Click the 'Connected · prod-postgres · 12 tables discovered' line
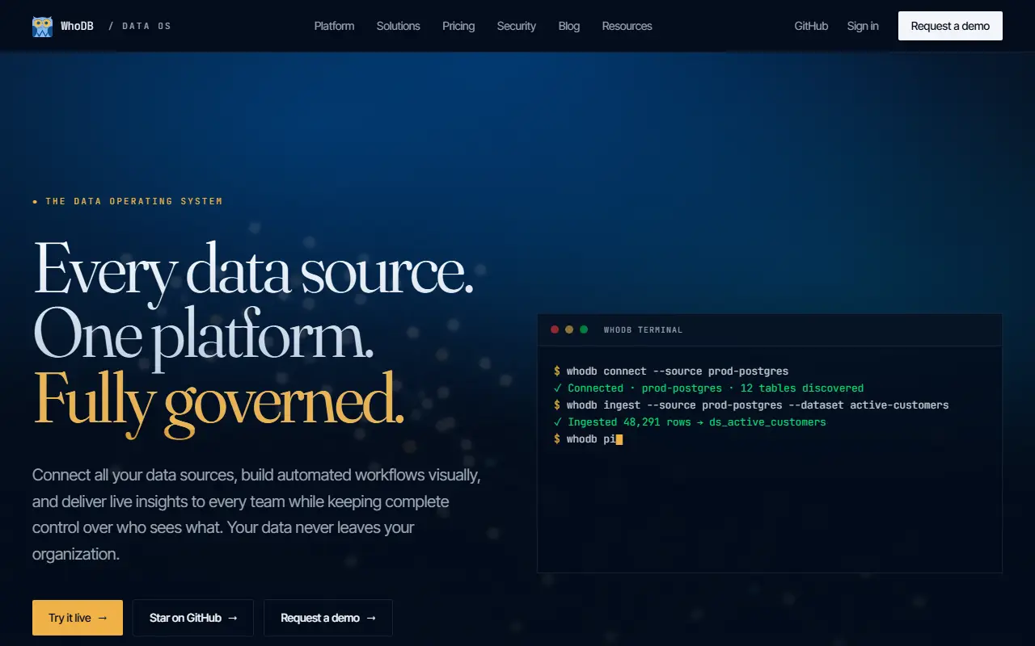Screen dimensions: 1035x646 tap(709, 388)
